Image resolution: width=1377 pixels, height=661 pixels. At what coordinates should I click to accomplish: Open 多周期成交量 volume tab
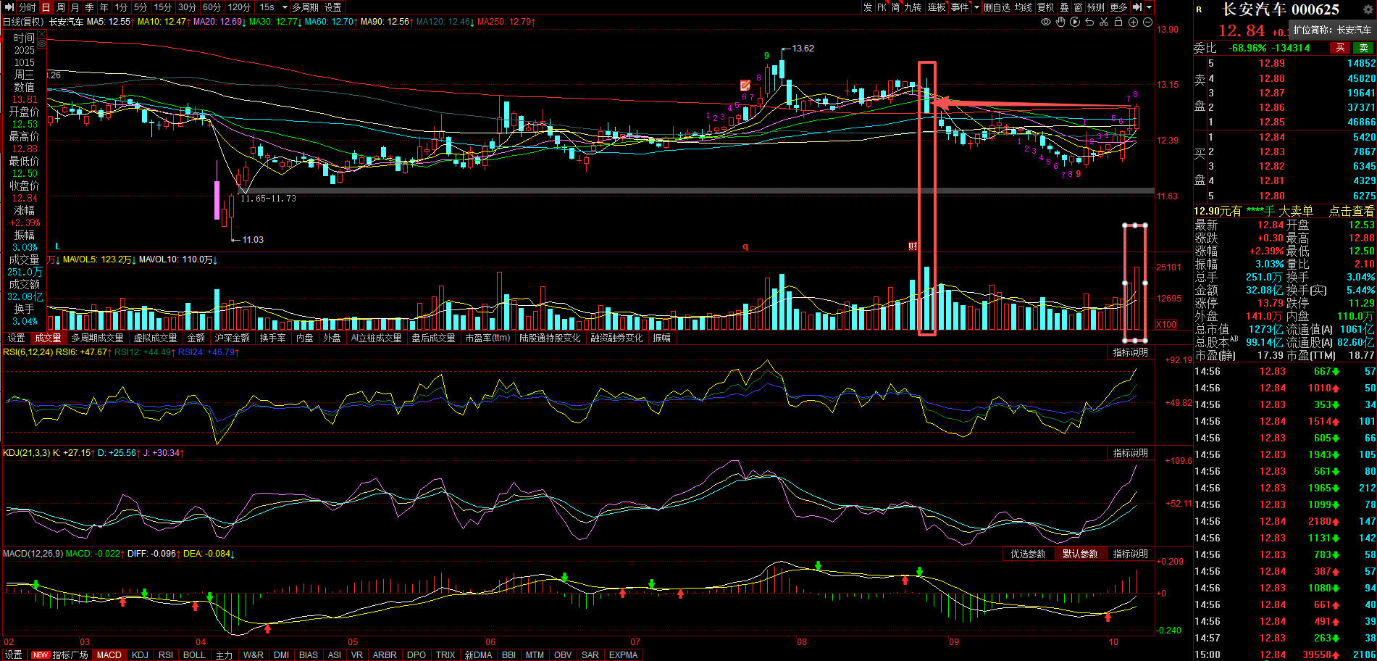(97, 338)
